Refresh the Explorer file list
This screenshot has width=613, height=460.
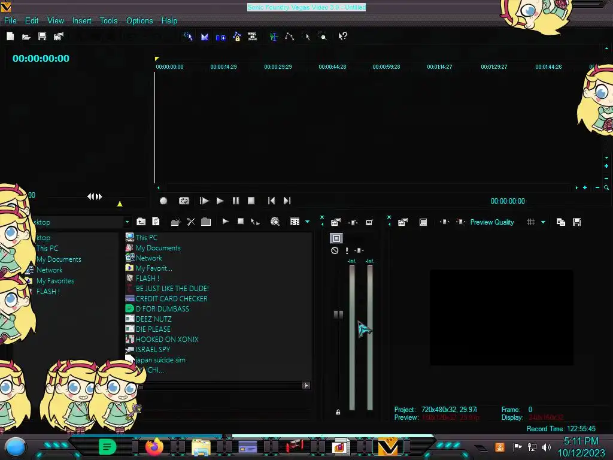tap(156, 222)
